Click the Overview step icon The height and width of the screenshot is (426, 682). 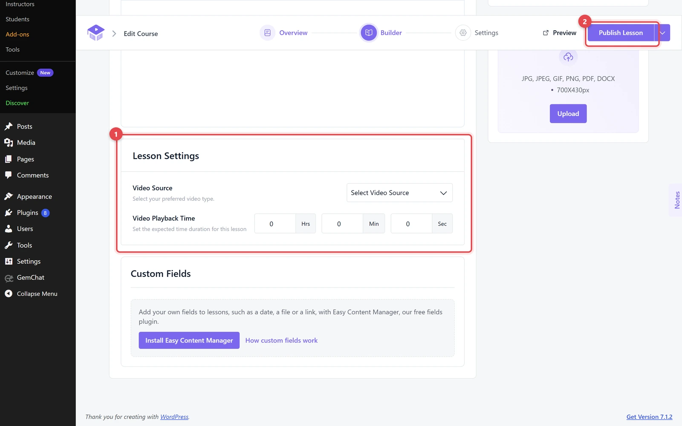267,33
